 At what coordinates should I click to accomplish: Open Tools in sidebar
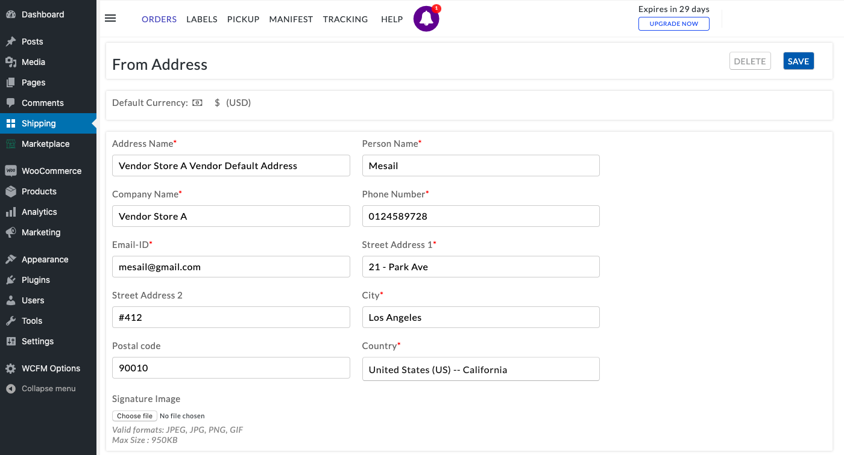click(x=48, y=321)
